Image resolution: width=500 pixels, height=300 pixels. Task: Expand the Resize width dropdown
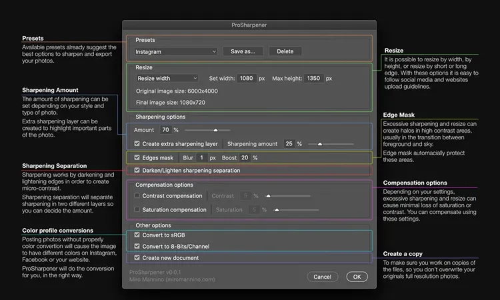(166, 78)
